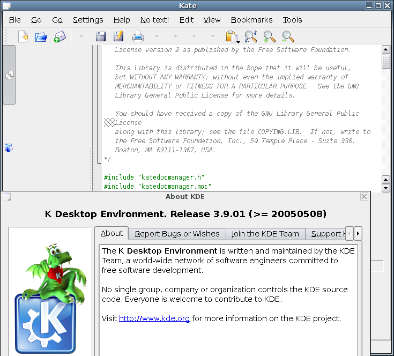
Task: Click the Paste clipboard icon
Action: pos(232,36)
